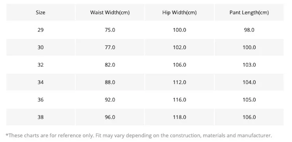The width and height of the screenshot is (292, 142).
Task: Click the Size column header
Action: (x=40, y=12)
